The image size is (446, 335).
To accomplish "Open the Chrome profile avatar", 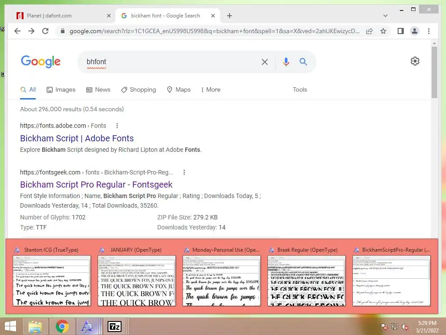I will (x=415, y=31).
